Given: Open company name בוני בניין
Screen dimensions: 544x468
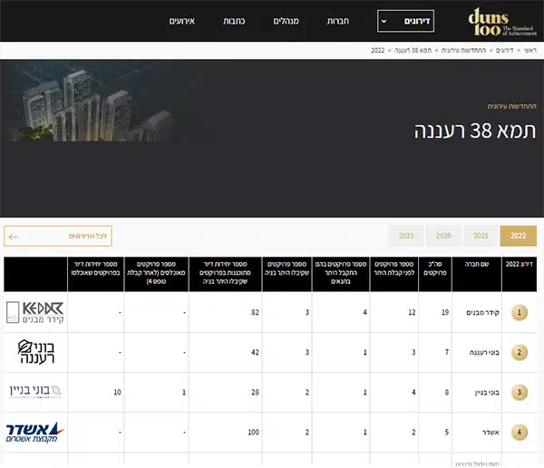Looking at the screenshot, I should 487,393.
